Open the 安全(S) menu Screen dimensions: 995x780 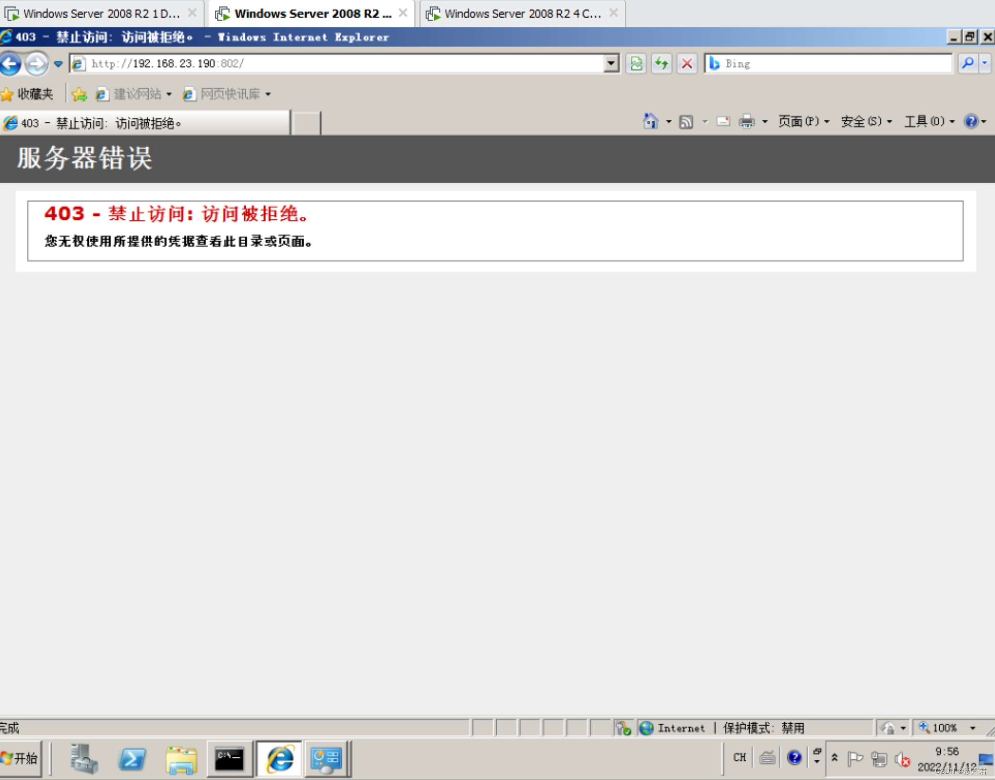point(866,121)
